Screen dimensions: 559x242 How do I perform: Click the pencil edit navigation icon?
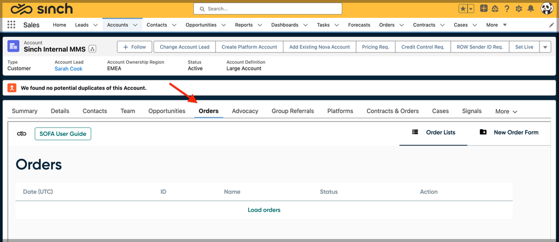tap(552, 25)
